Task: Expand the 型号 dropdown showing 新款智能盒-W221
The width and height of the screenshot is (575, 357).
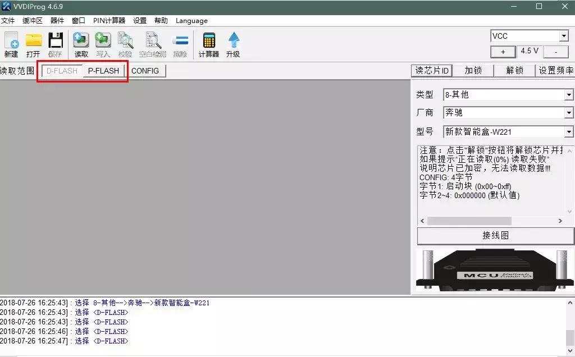Action: pos(568,131)
